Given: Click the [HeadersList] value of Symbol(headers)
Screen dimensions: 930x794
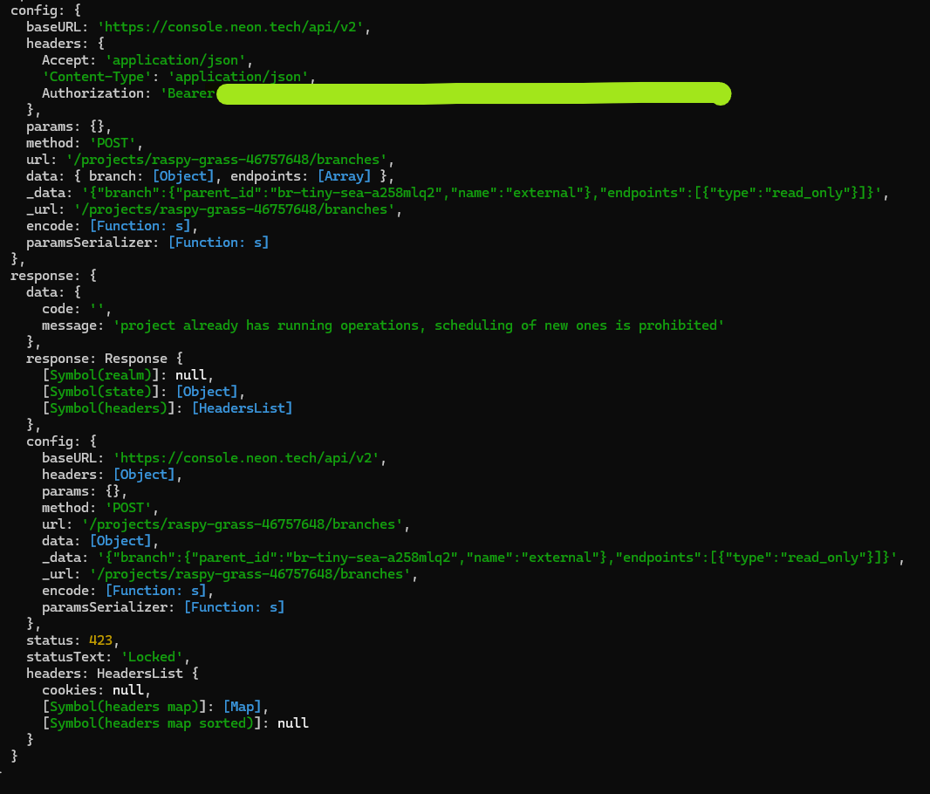Looking at the screenshot, I should pyautogui.click(x=242, y=408).
